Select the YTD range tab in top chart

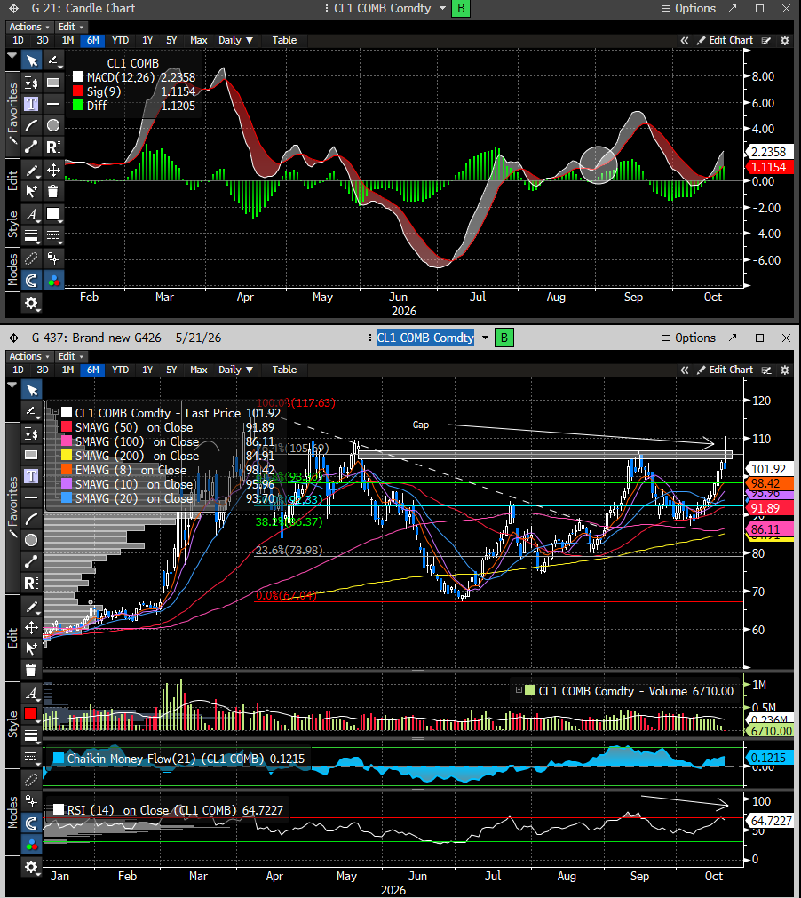[120, 40]
